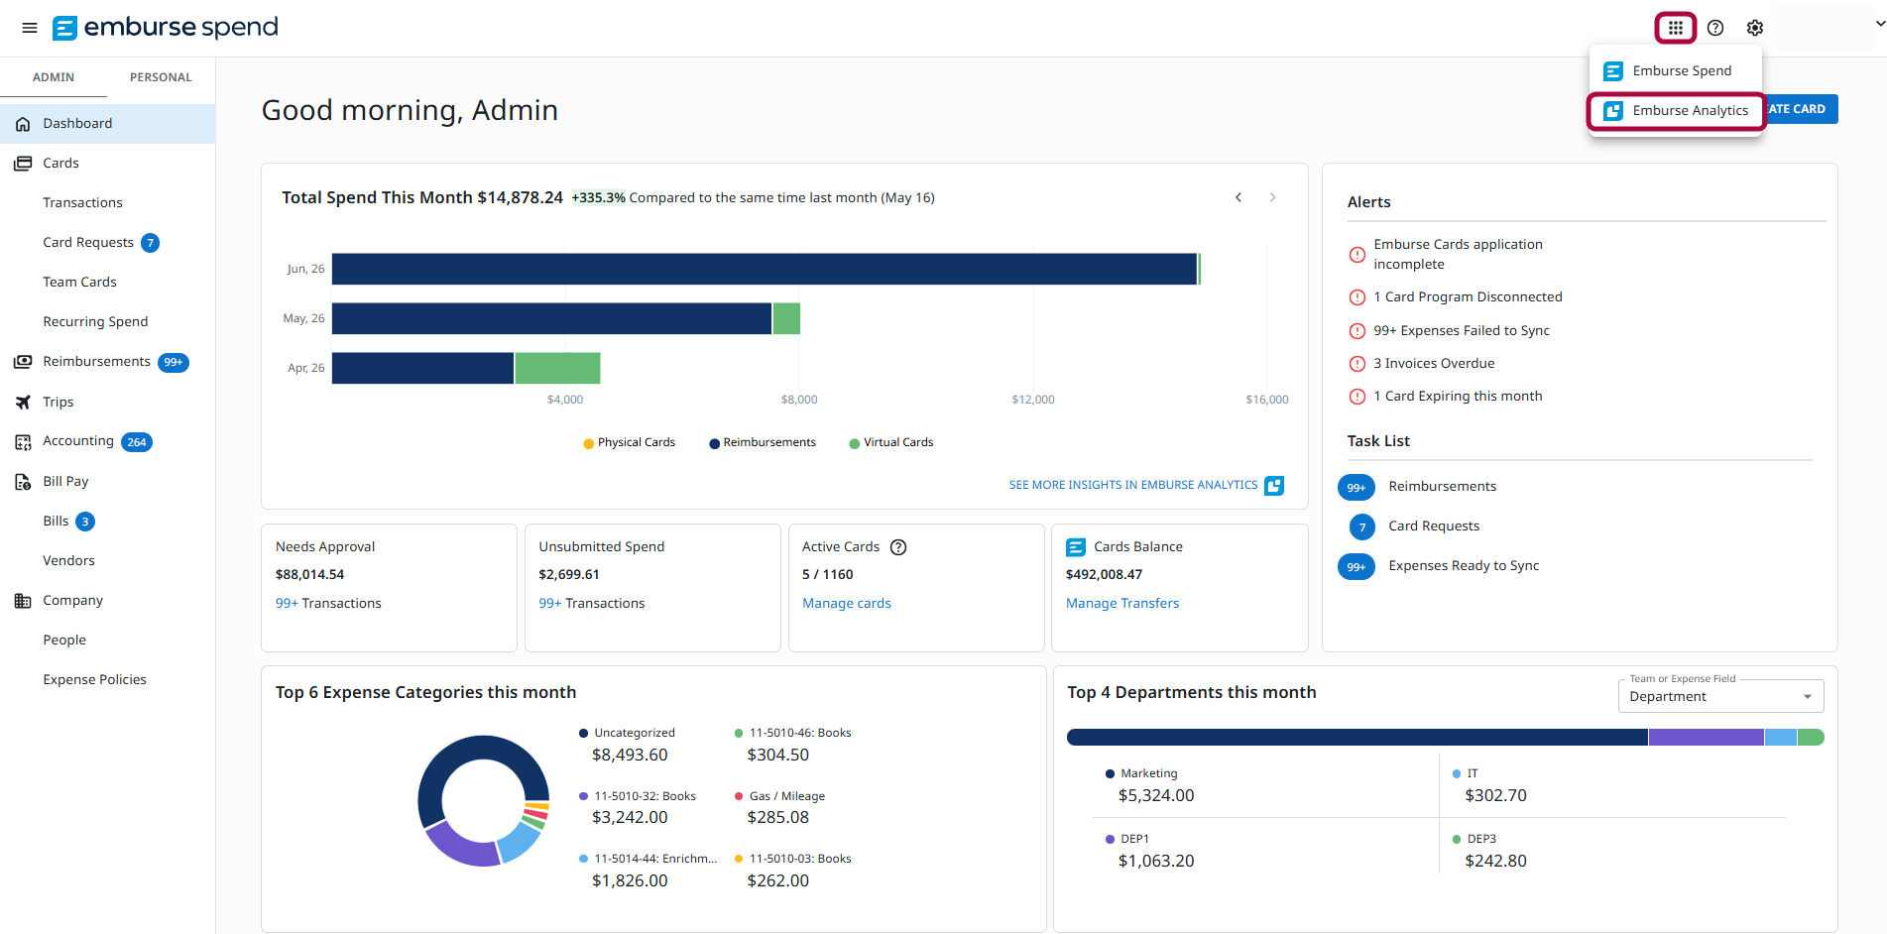
Task: Click the Active Cards help icon
Action: click(898, 547)
